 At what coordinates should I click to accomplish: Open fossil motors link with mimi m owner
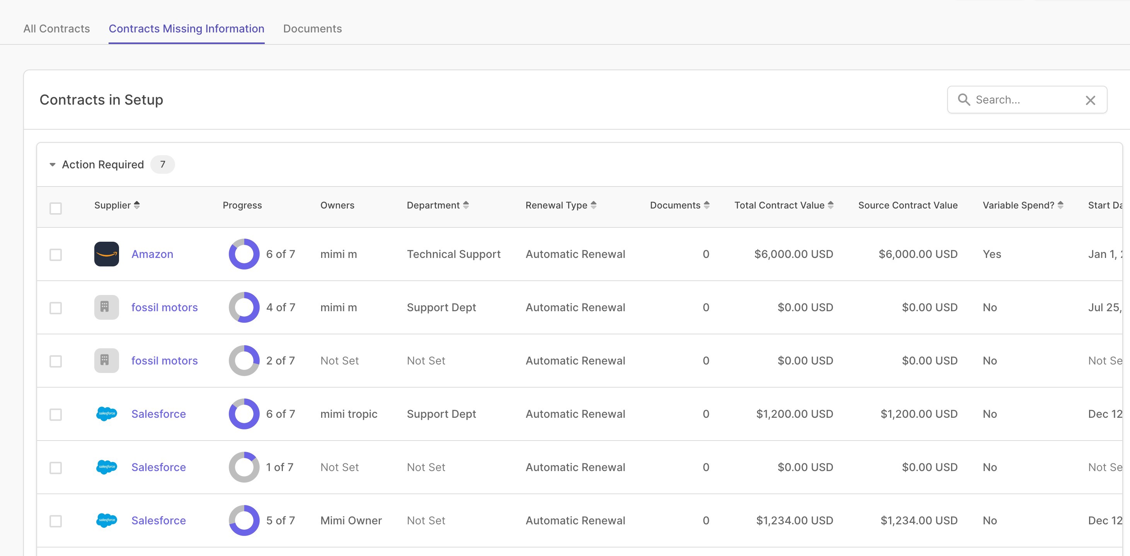(165, 307)
